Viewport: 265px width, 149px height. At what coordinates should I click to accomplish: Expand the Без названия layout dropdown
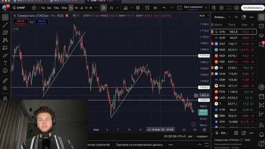point(206,8)
